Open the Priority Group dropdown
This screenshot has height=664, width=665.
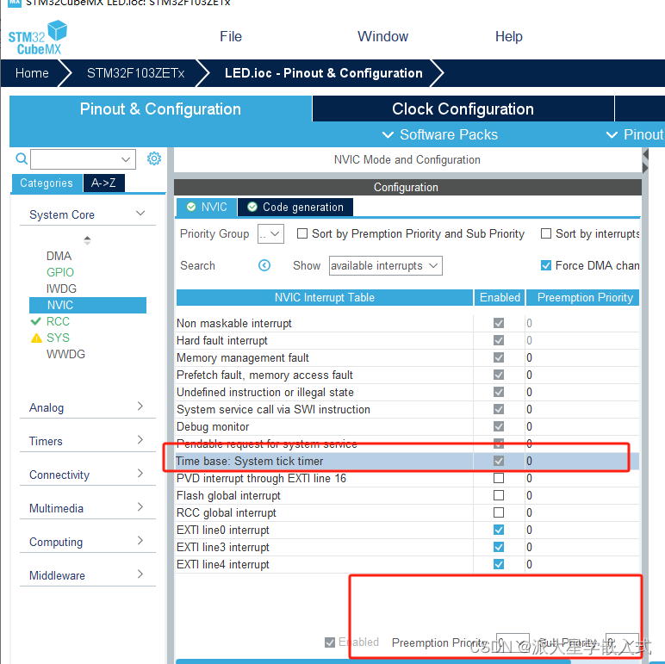pos(270,233)
